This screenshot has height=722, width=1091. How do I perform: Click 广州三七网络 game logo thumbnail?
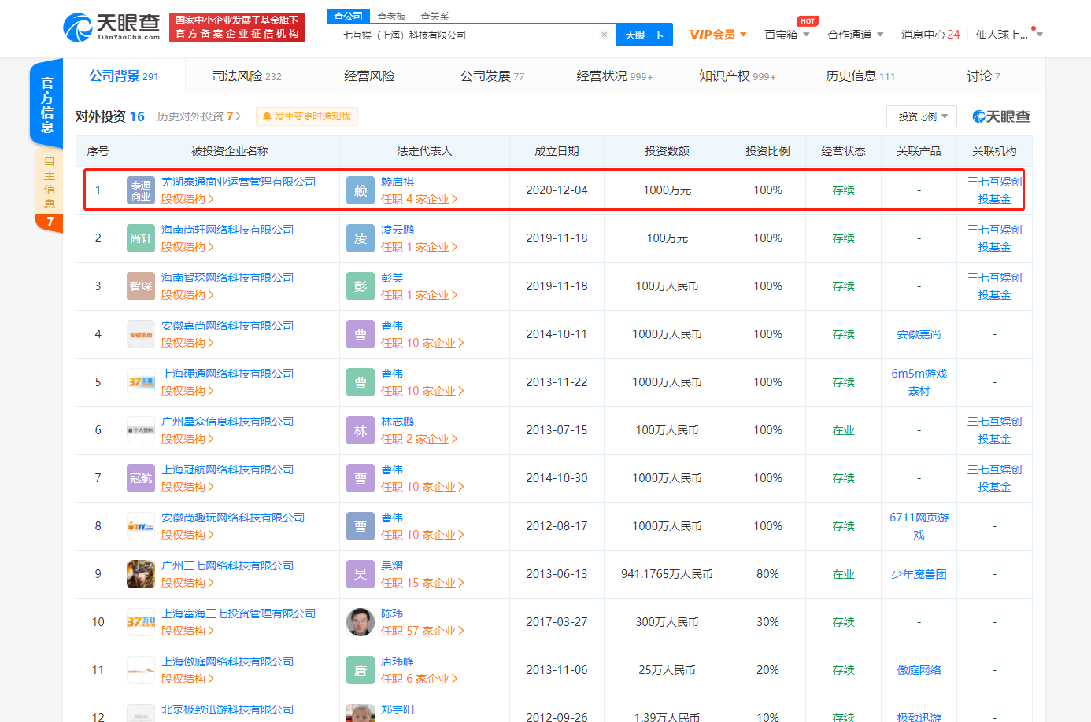click(141, 574)
